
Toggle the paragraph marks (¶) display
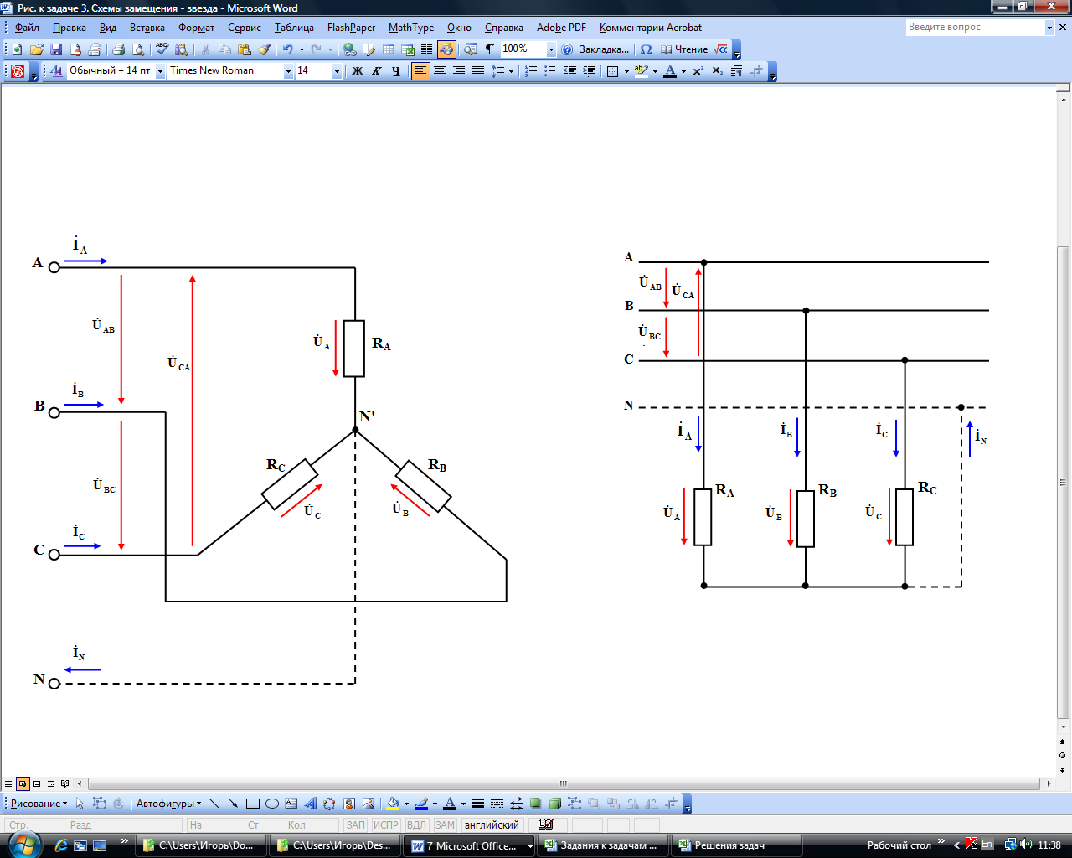click(x=490, y=49)
